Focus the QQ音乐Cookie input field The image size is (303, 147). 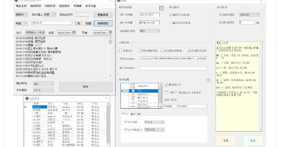173,68
